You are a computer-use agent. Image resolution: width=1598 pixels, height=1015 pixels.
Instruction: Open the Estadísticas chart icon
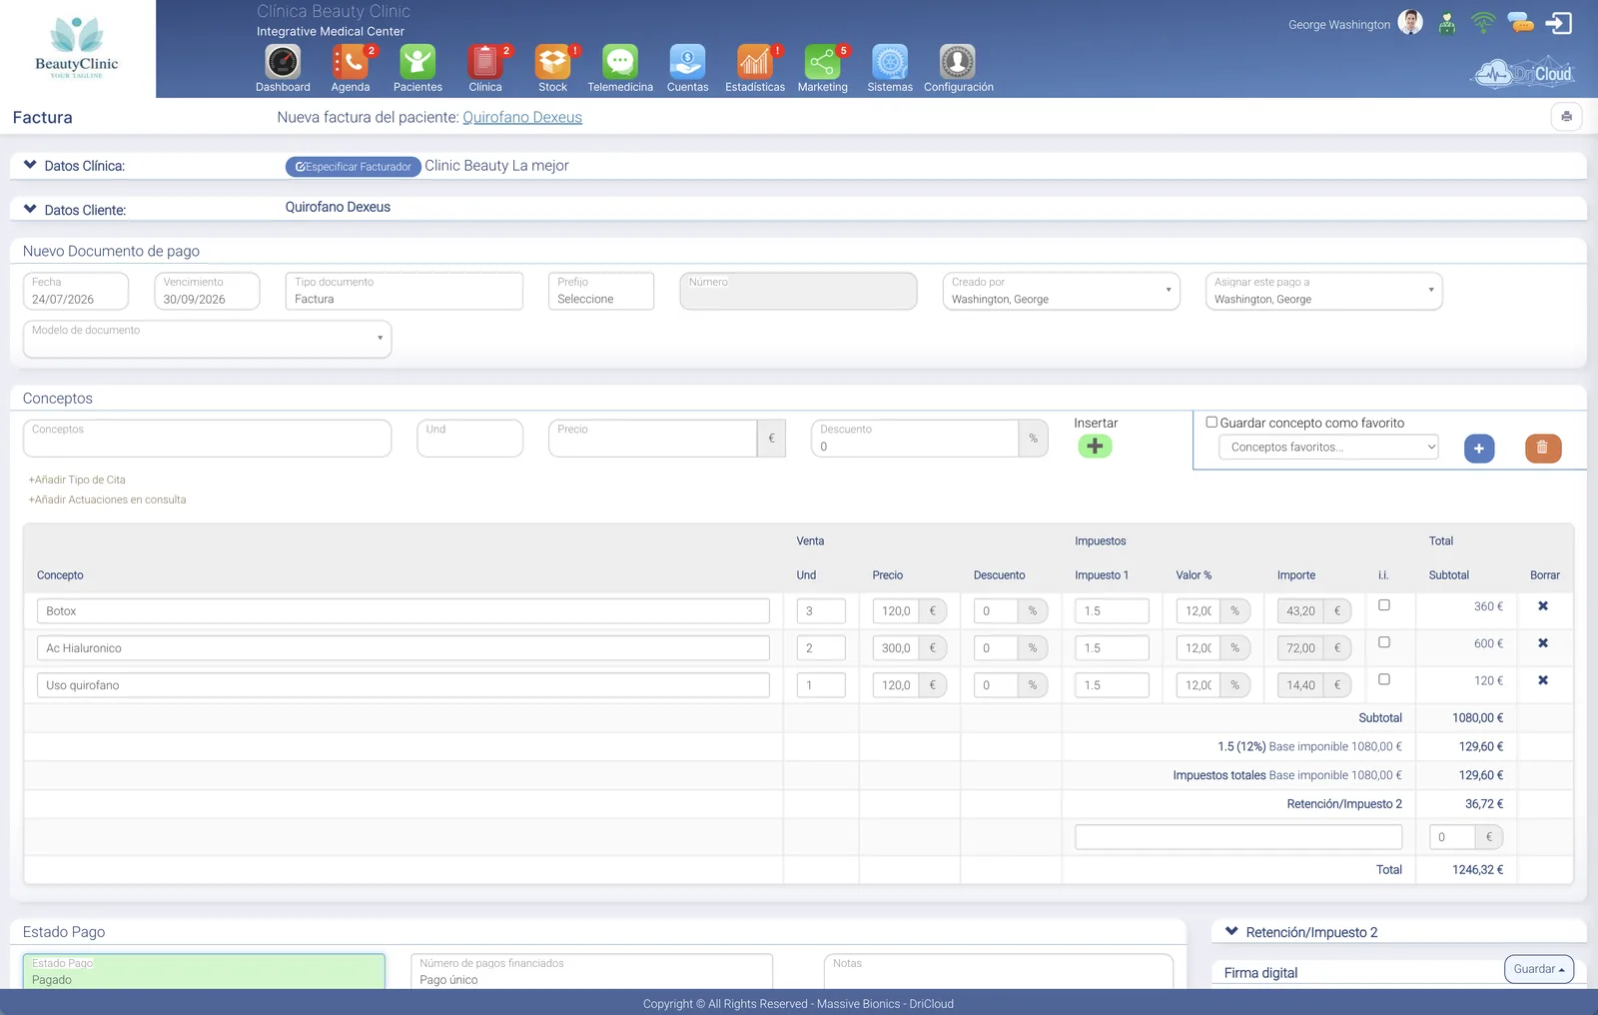[x=755, y=62]
